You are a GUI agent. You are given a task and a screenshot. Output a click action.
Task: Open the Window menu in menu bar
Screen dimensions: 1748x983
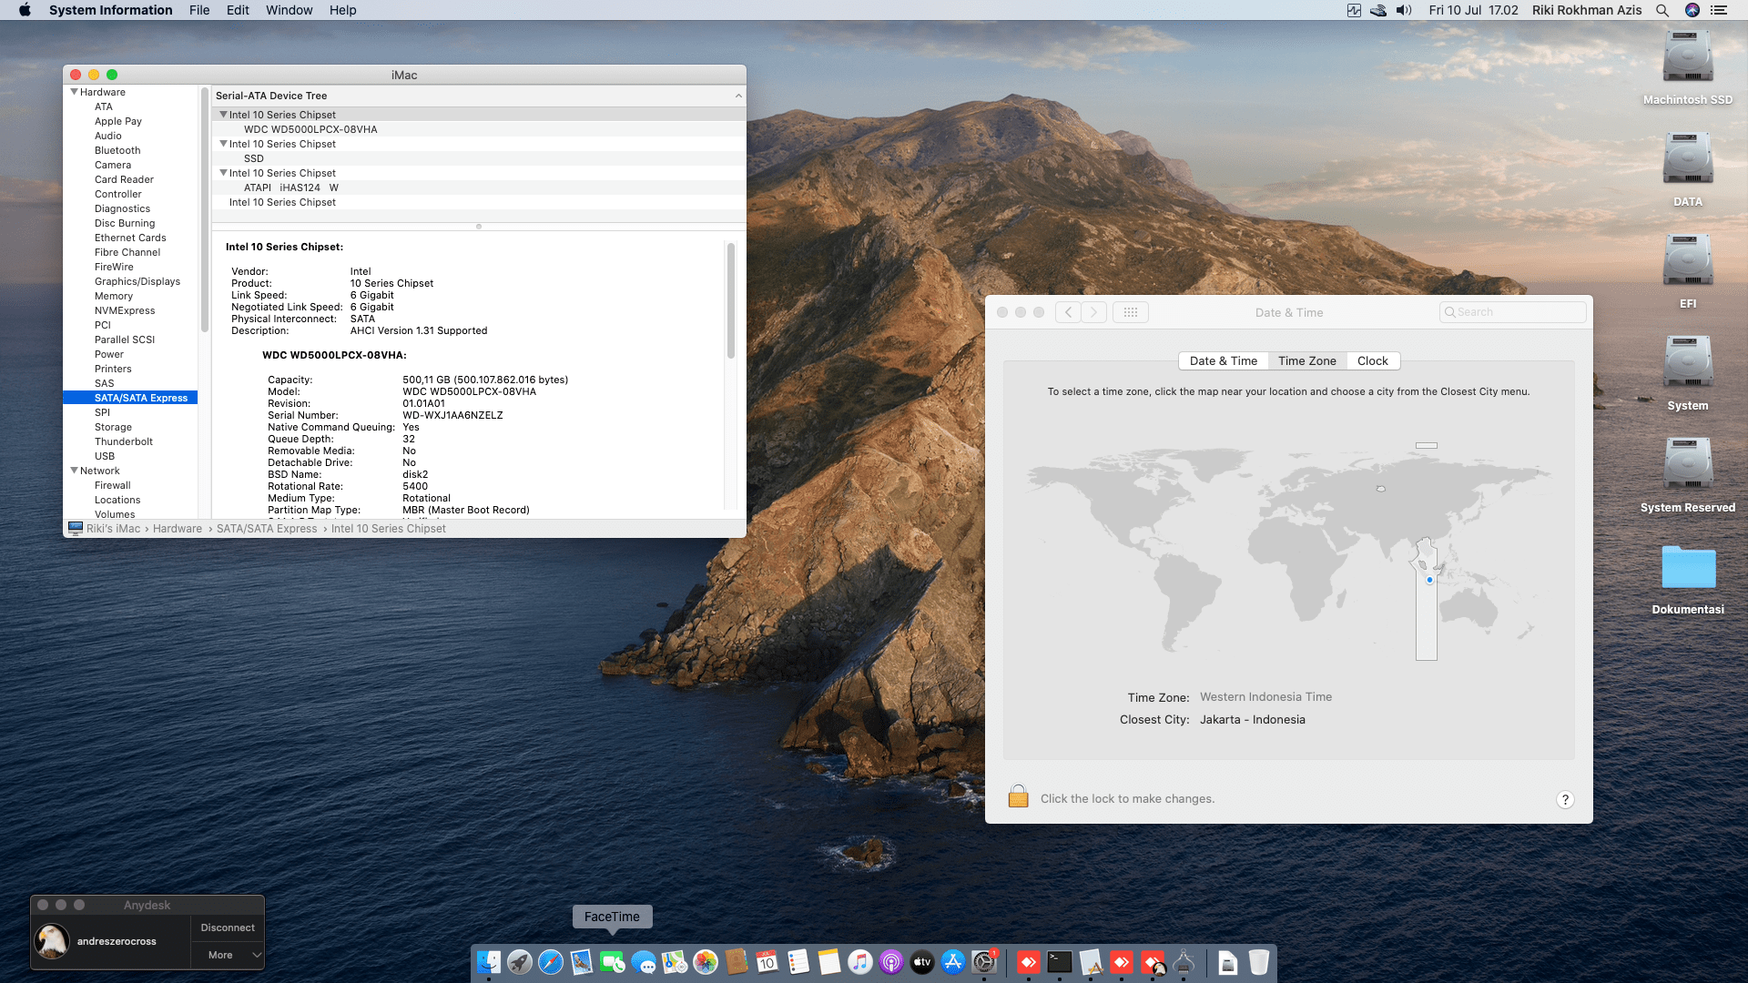point(289,10)
